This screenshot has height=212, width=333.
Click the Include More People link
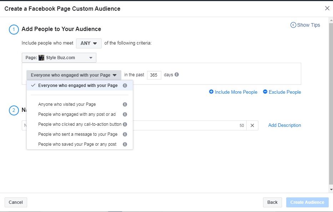coord(233,92)
